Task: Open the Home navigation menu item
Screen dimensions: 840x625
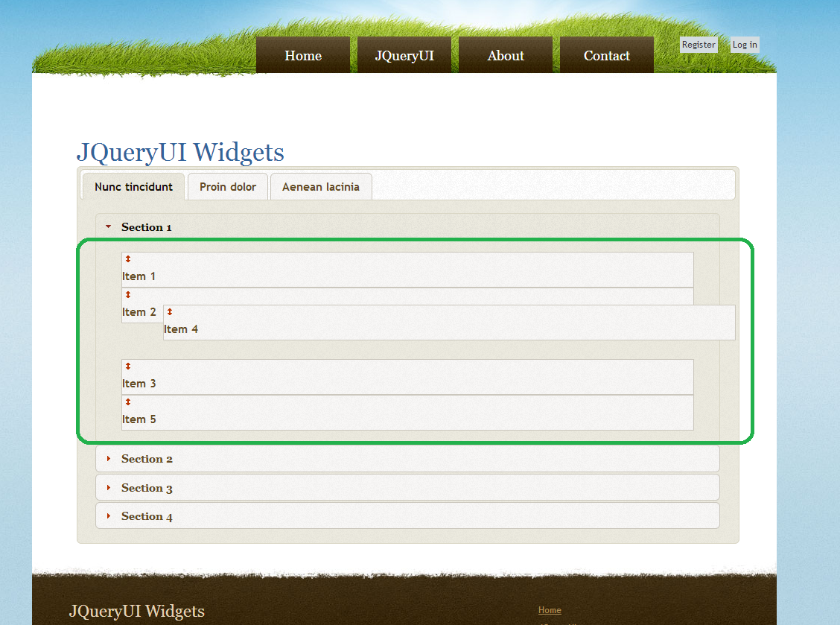Action: (303, 55)
